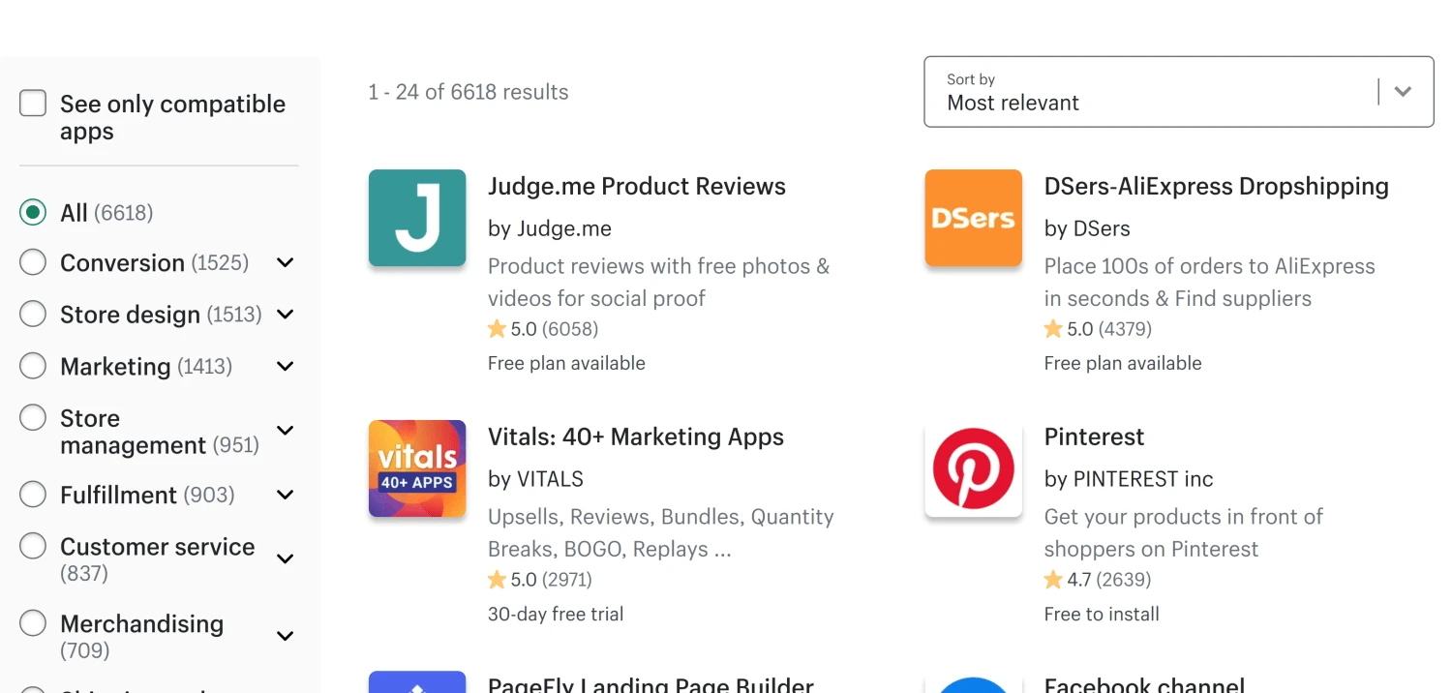Select the Conversion category radio button

(33, 262)
